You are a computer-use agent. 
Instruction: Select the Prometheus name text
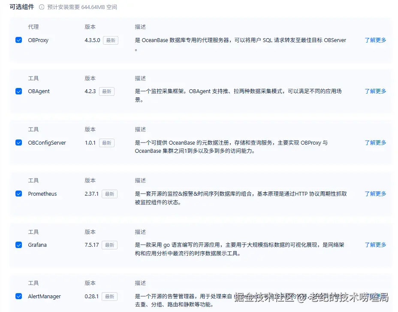click(x=42, y=194)
